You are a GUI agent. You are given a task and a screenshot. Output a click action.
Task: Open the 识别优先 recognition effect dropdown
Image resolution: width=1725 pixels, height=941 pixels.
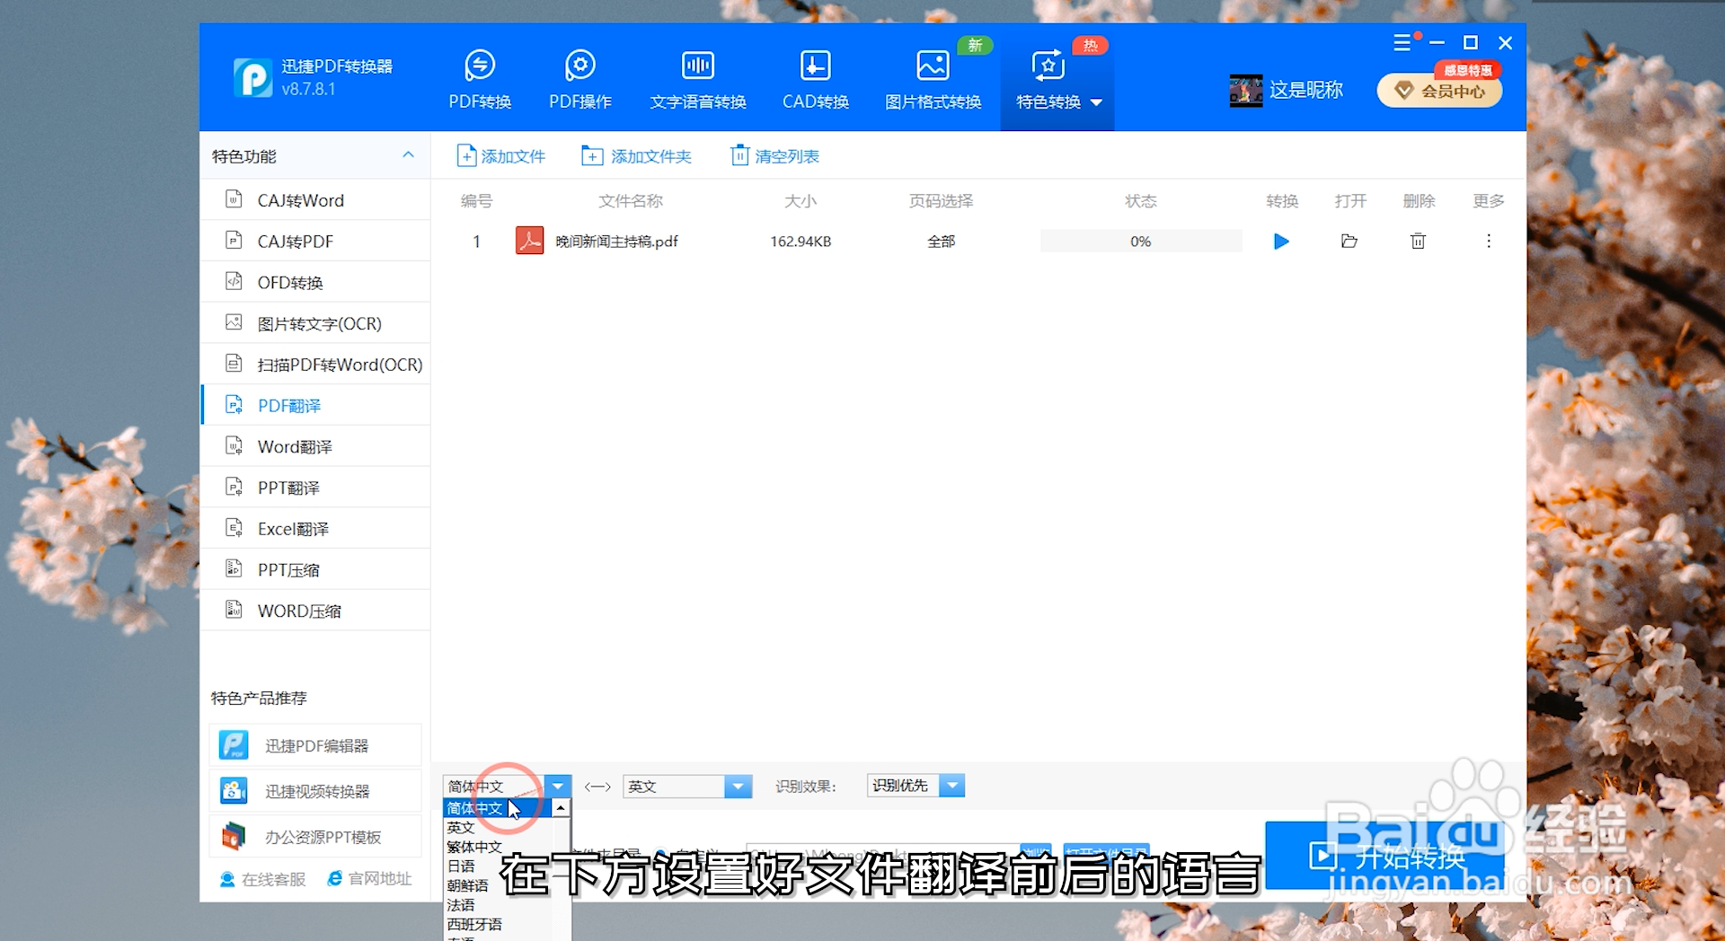[x=916, y=786]
